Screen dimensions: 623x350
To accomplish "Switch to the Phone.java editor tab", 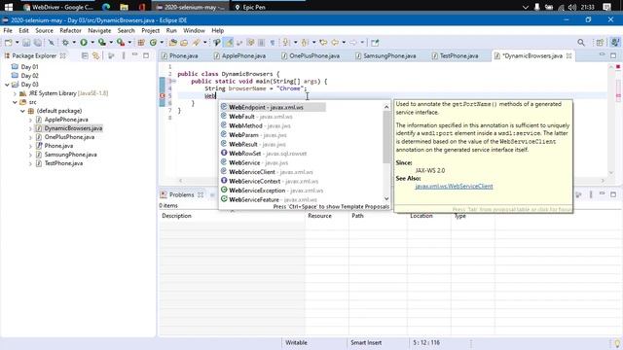I will click(x=179, y=56).
